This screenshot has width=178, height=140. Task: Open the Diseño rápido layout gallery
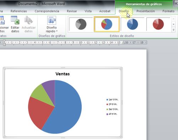click(x=52, y=24)
